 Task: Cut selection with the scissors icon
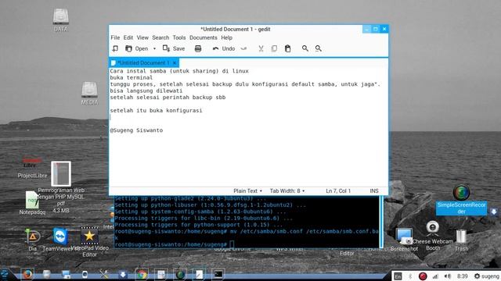261,48
